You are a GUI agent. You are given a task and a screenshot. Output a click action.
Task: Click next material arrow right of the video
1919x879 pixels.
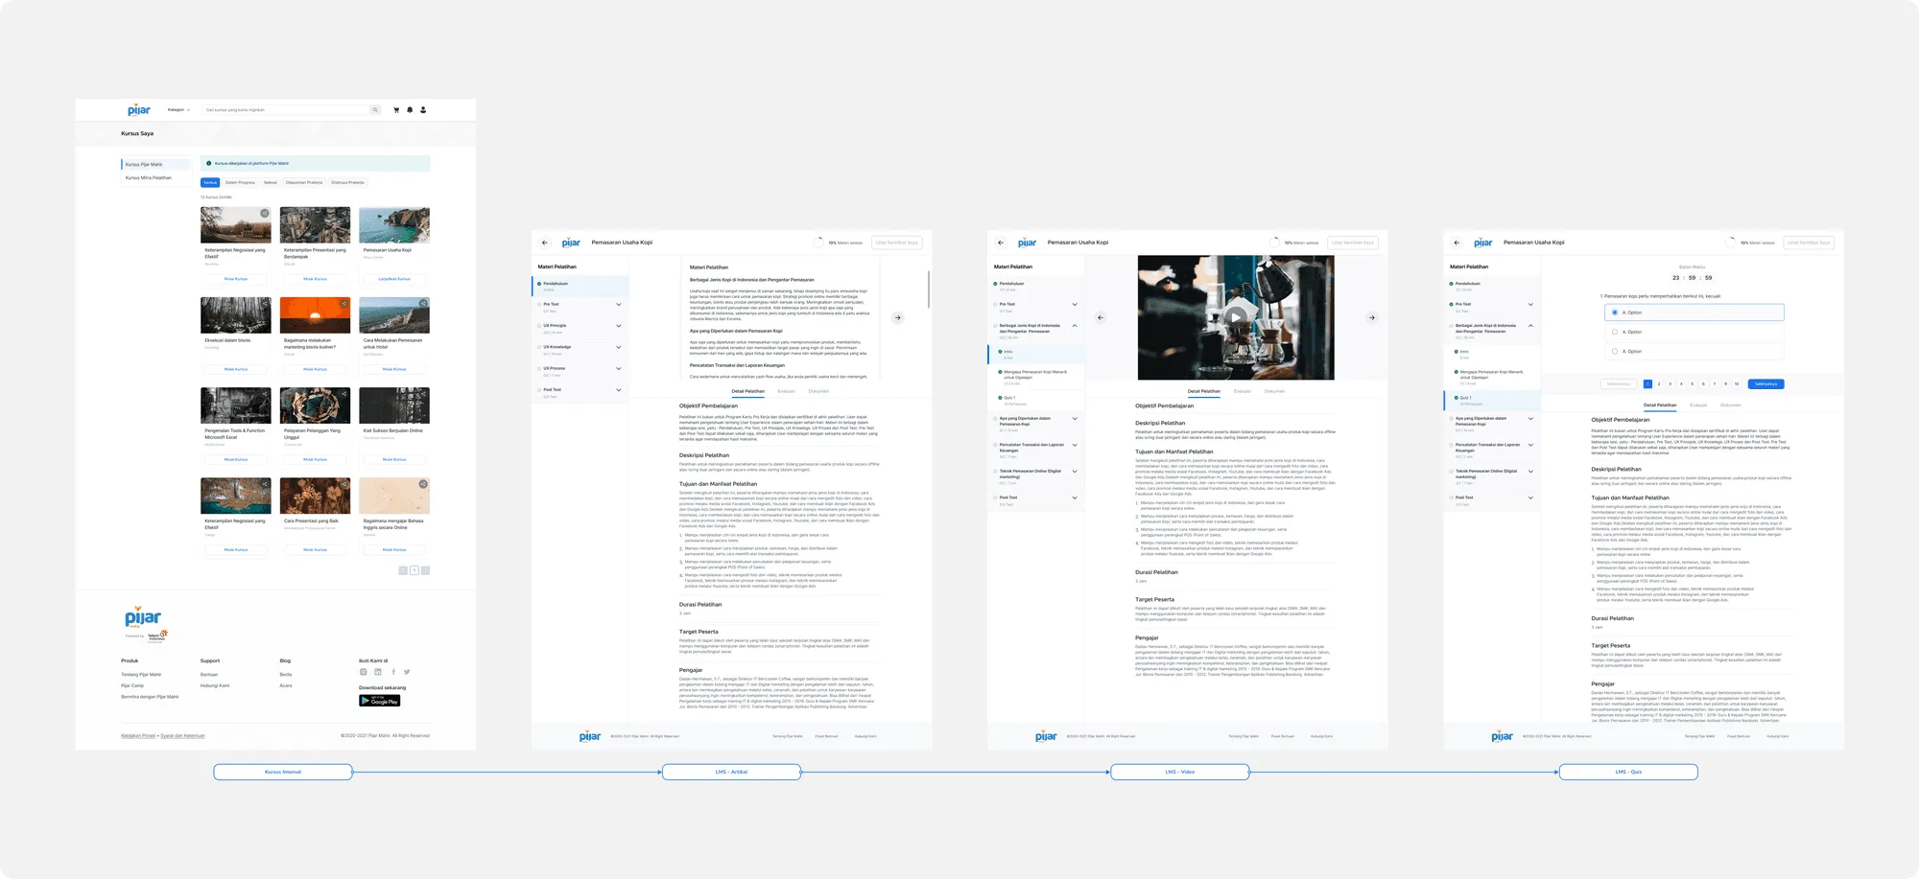(1372, 317)
